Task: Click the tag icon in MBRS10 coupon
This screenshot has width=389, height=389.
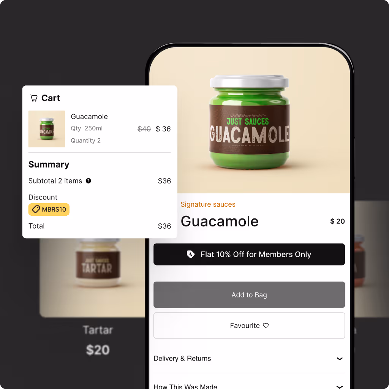Action: click(x=36, y=209)
